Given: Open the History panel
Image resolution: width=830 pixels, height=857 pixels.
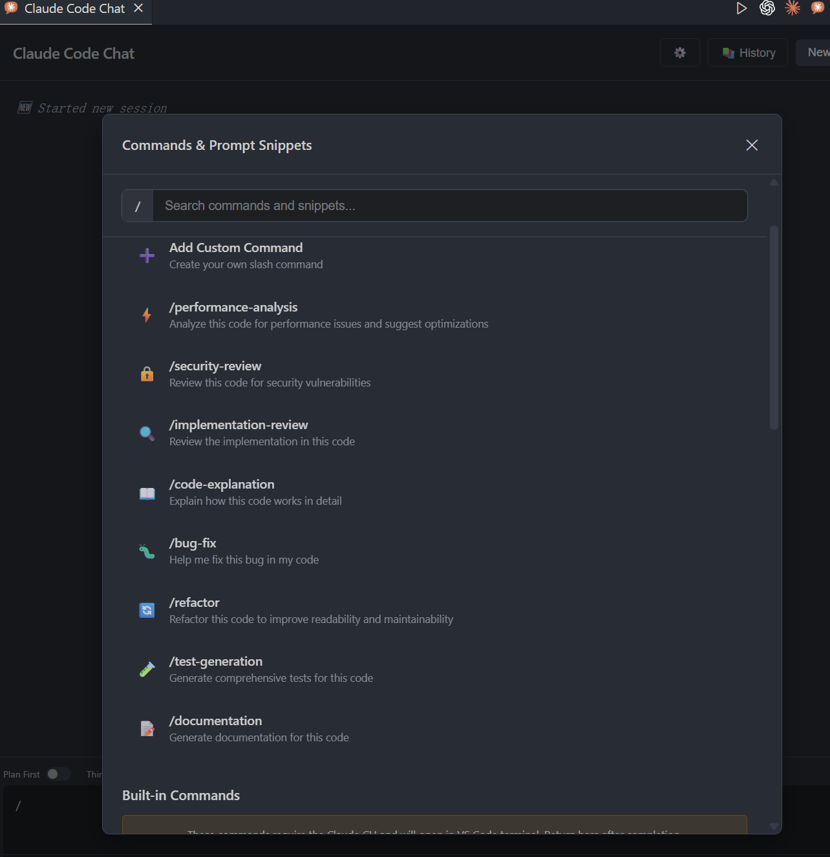Looking at the screenshot, I should pos(748,53).
